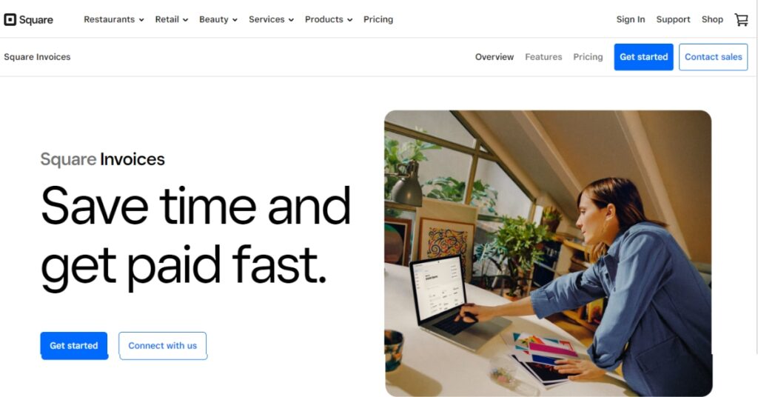The height and width of the screenshot is (397, 758).
Task: Click the hero Get started button
Action: click(x=74, y=346)
